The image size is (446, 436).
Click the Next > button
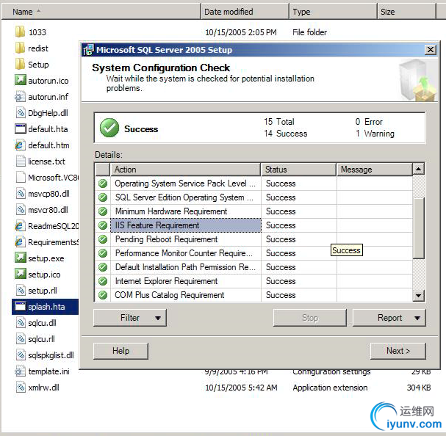click(398, 351)
